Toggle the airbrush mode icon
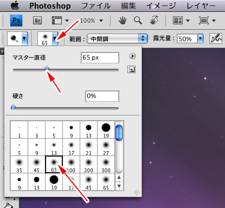Screen dimensions: 225x208 tap(216, 38)
